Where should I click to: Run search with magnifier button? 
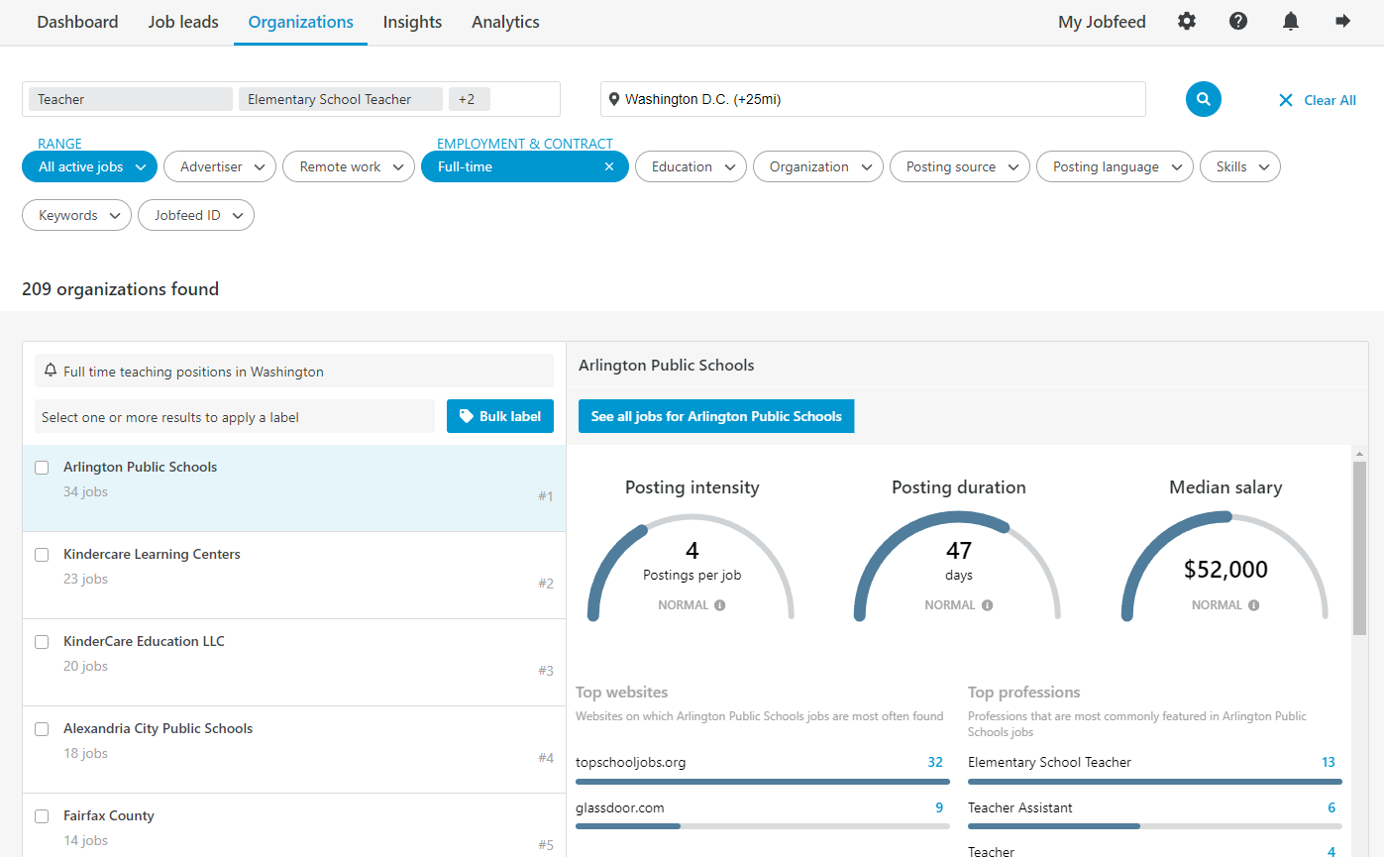[1204, 99]
